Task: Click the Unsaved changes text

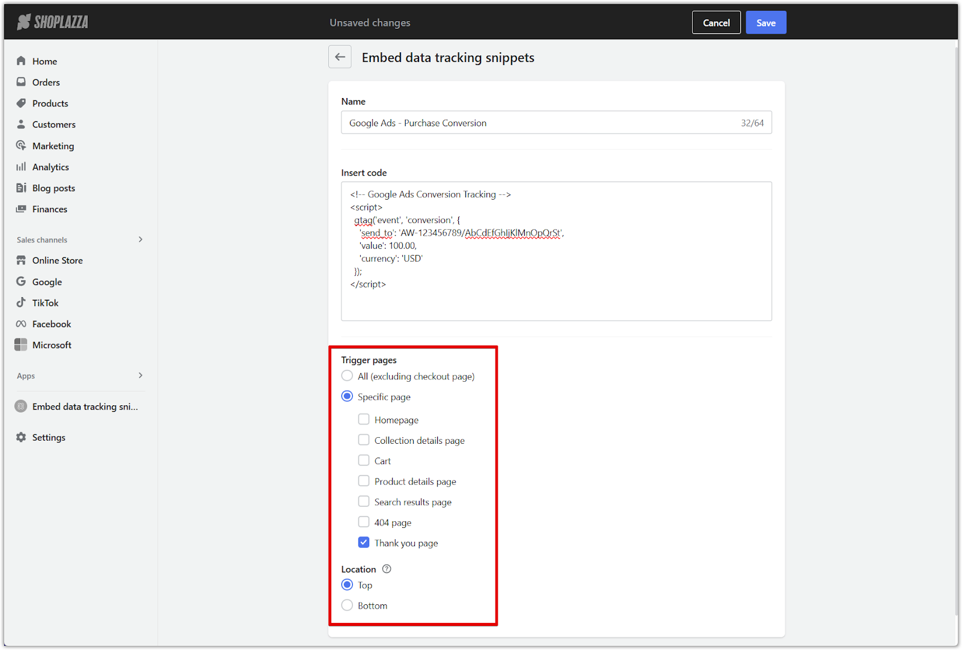Action: [x=370, y=22]
